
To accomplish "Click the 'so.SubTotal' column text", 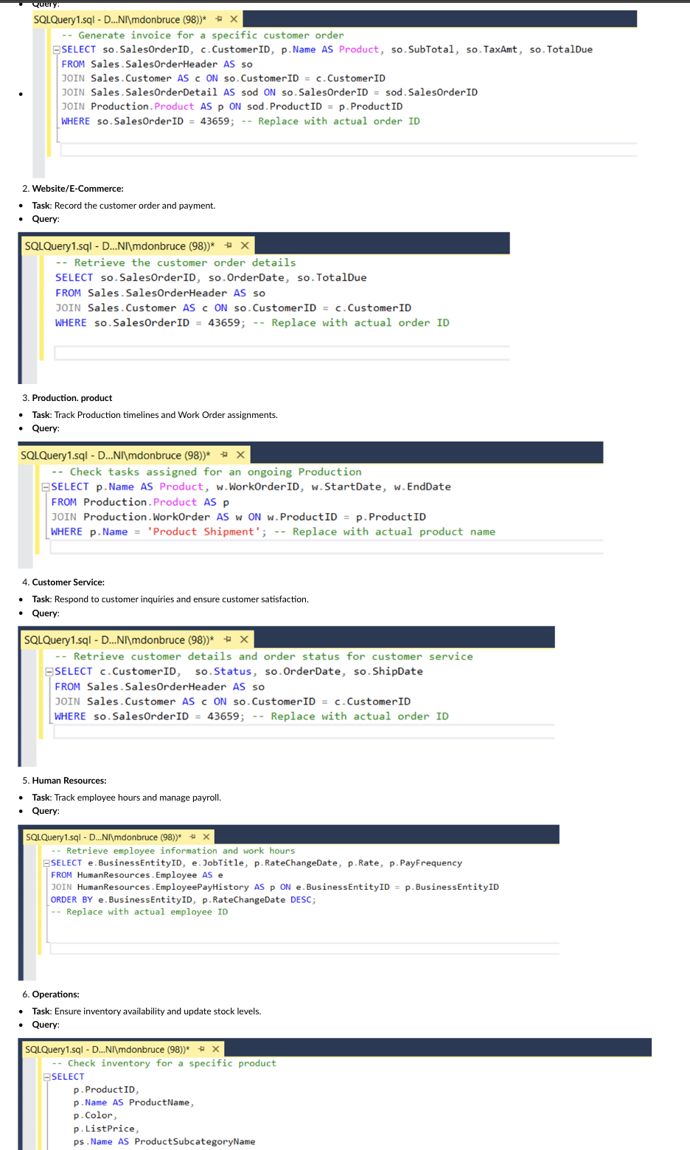I will [x=422, y=49].
